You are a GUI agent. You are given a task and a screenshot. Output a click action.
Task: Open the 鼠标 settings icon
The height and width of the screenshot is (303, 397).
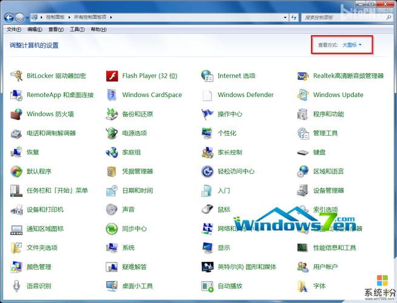pos(207,210)
